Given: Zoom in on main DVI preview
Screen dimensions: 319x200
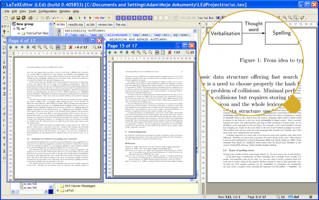Looking at the screenshot, I should pos(285,18).
